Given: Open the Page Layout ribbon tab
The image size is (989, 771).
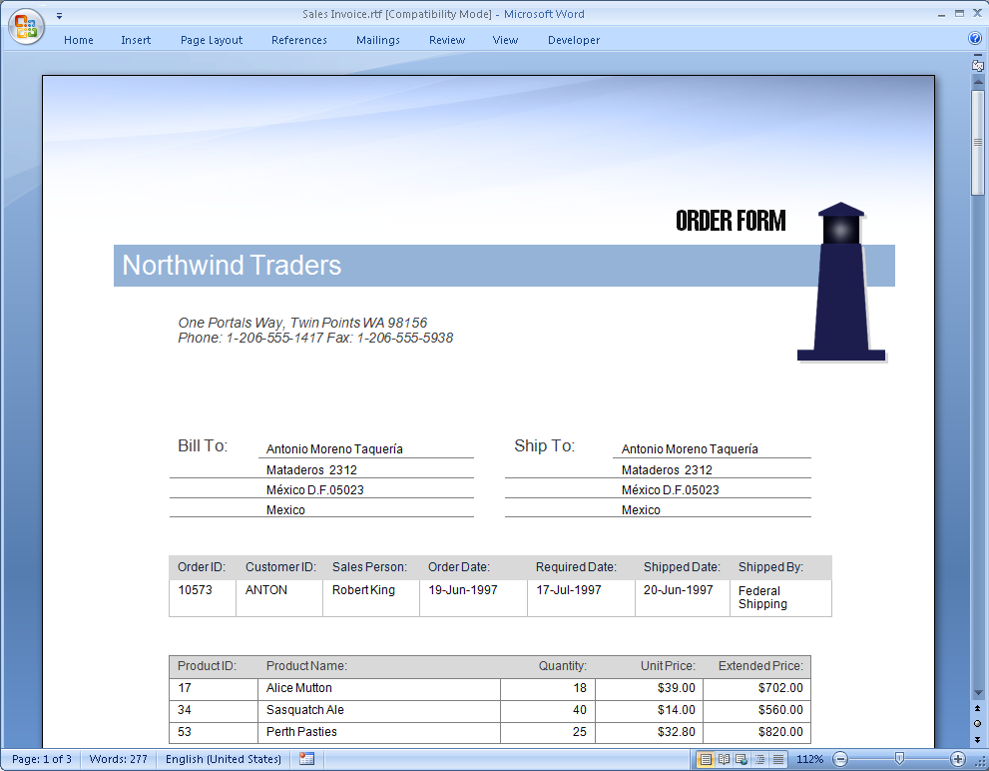Looking at the screenshot, I should 212,40.
